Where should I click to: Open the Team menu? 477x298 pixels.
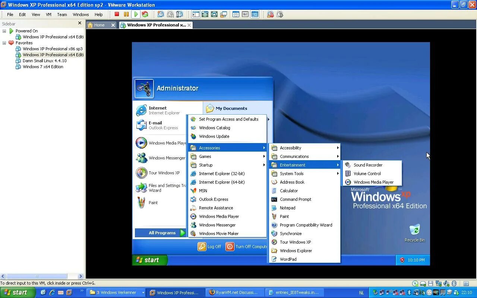pos(62,15)
